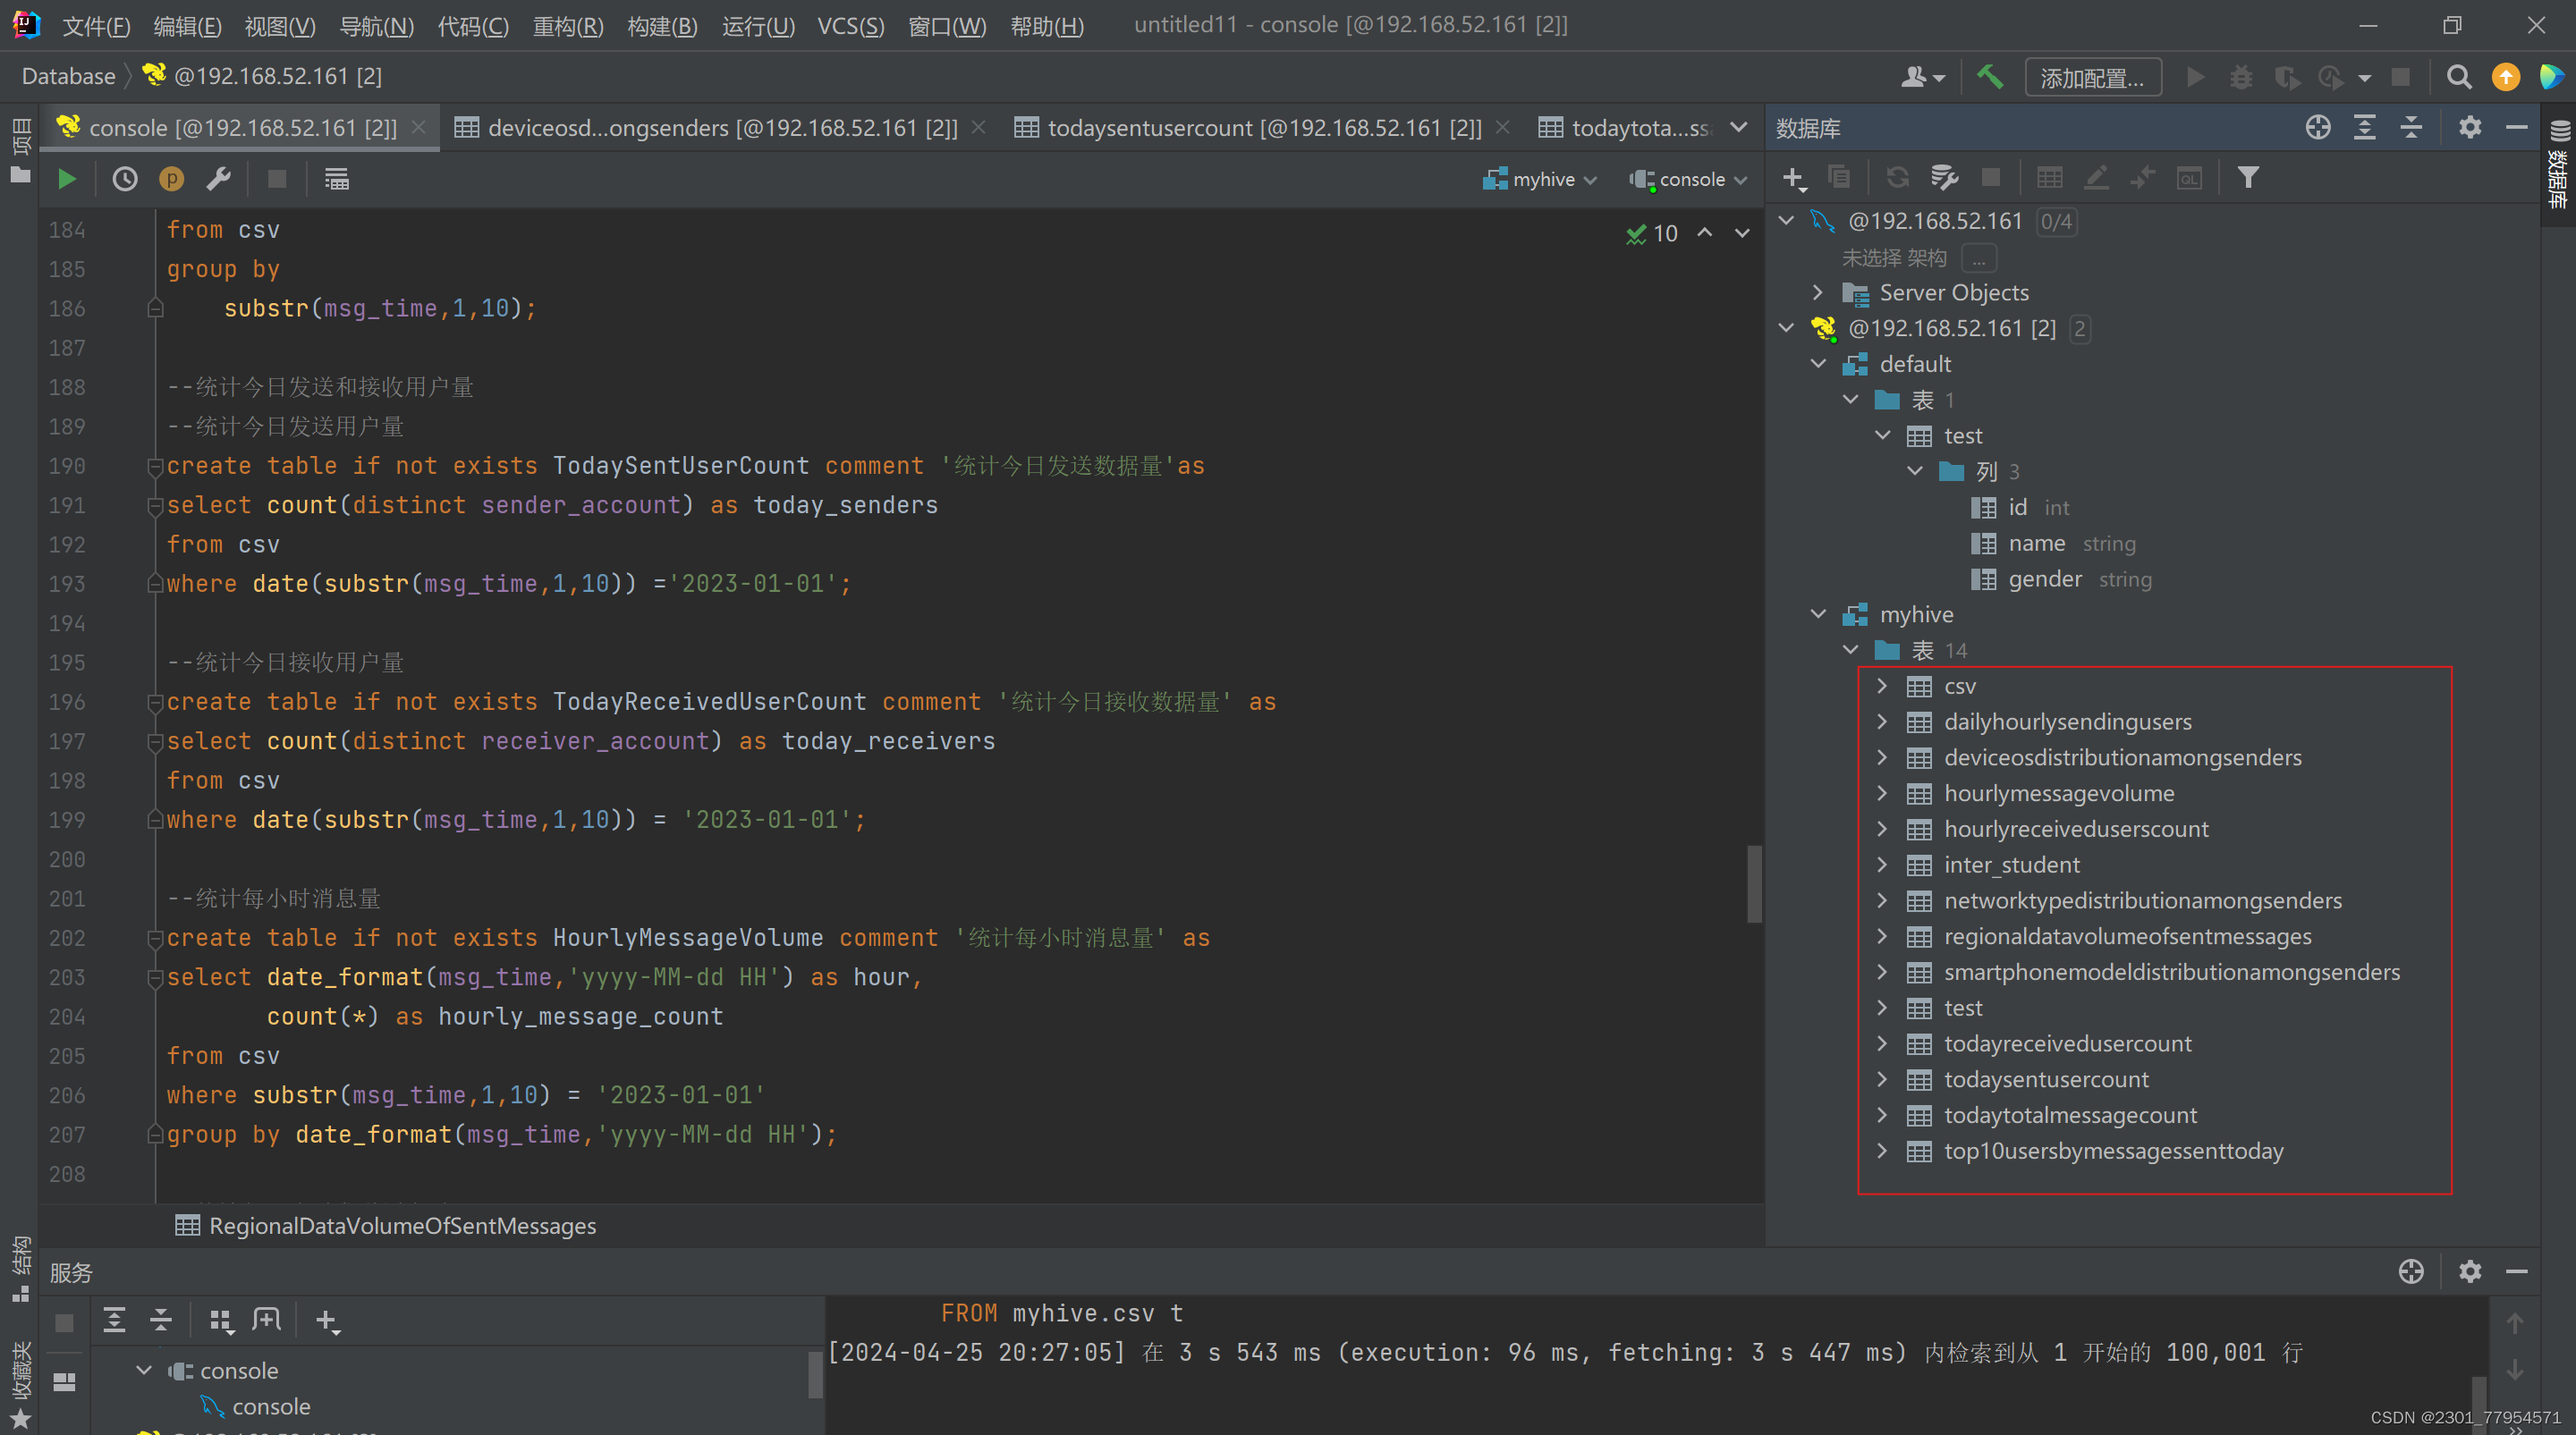Go to next highlighted problem arrow

[x=1742, y=232]
